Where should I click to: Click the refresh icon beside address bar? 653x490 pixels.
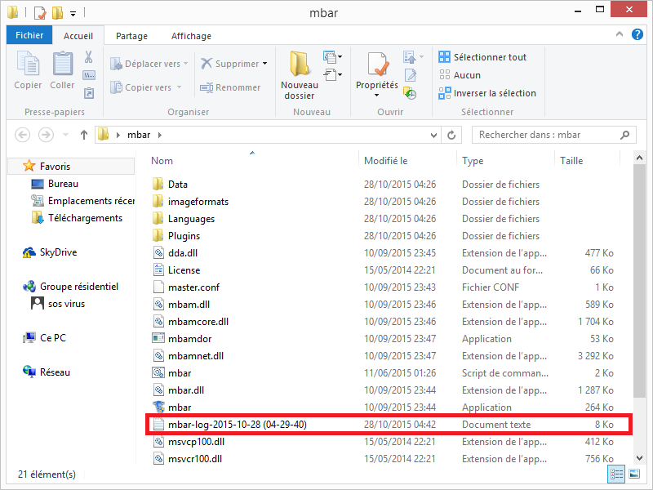[451, 135]
